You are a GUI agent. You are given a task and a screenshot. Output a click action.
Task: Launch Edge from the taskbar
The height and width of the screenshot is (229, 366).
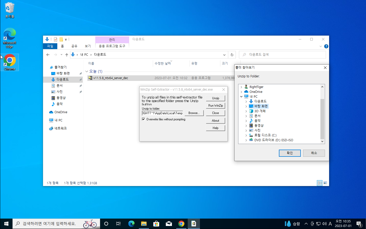coord(131,224)
